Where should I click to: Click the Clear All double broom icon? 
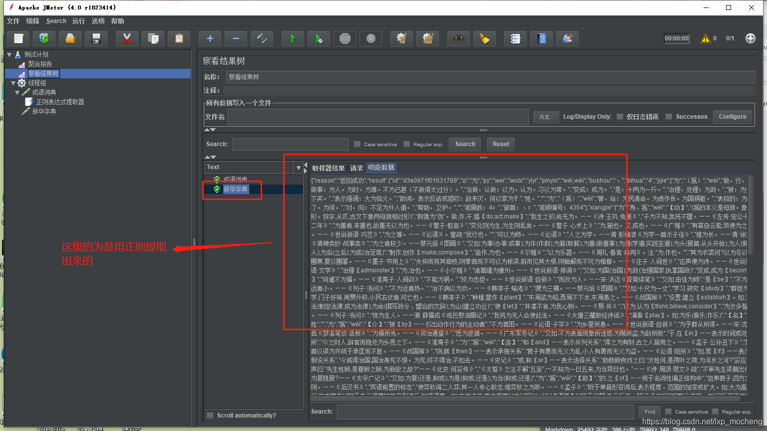[x=427, y=38]
